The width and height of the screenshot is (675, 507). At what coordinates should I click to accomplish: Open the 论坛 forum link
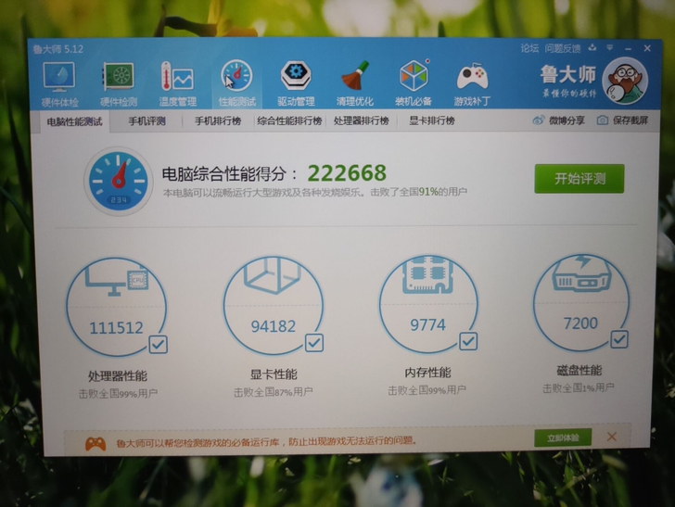point(529,48)
